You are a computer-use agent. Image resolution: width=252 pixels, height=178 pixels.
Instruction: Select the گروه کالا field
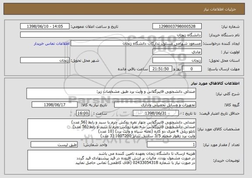[155, 105]
